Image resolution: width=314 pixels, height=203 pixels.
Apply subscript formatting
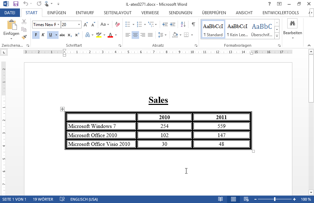pyautogui.click(x=70, y=35)
